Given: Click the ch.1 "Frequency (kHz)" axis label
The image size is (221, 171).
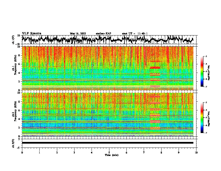Looking at the screenshot, I should pos(15,65).
